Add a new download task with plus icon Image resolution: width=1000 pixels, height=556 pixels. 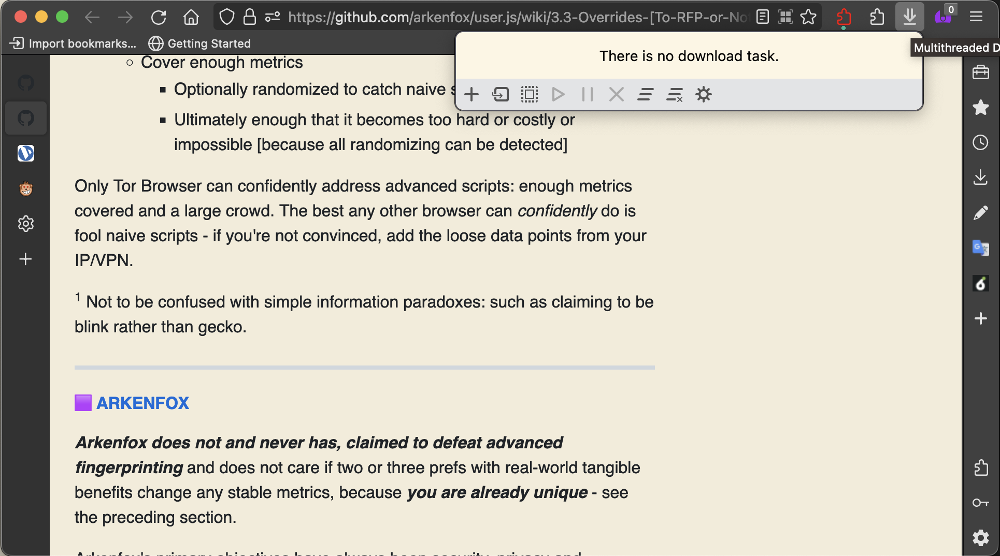point(471,95)
